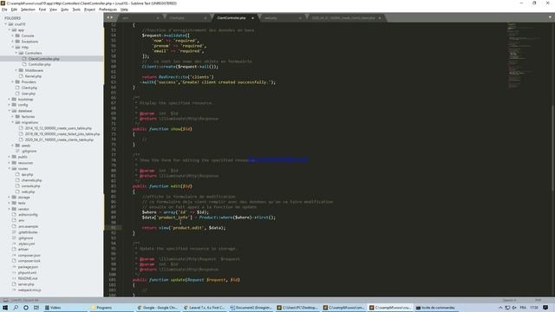The width and height of the screenshot is (555, 312).
Task: Open api.php in routes folder
Action: [27, 174]
